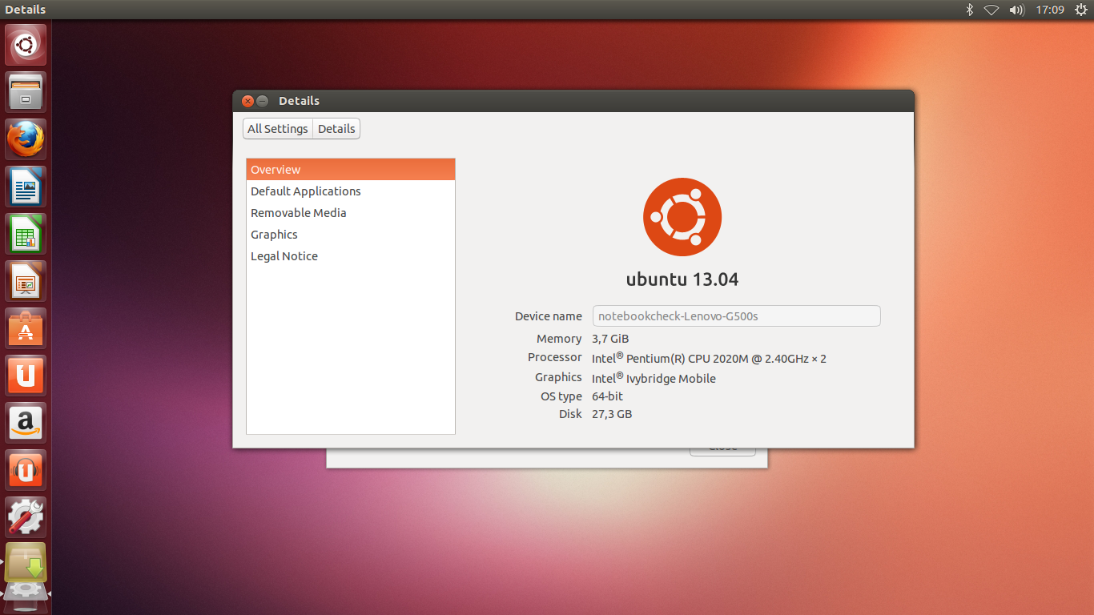1094x615 pixels.
Task: Launch the Amazon shopping app
Action: [26, 423]
